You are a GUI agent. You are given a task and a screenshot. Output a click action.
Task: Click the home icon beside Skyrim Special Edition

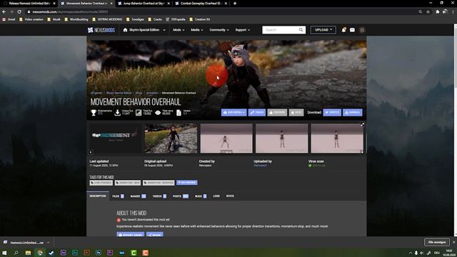click(126, 30)
